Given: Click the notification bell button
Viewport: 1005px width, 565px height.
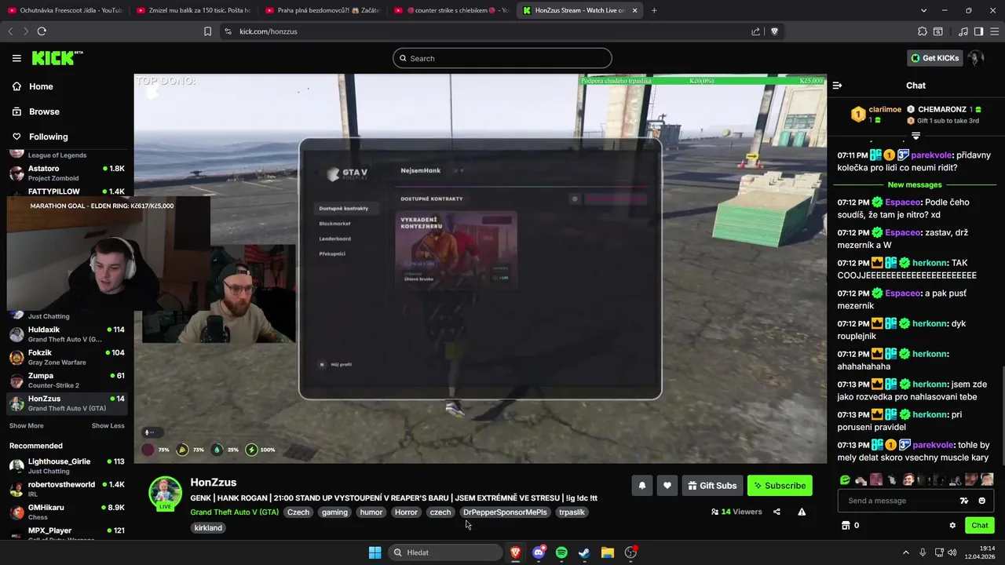Looking at the screenshot, I should pyautogui.click(x=641, y=486).
